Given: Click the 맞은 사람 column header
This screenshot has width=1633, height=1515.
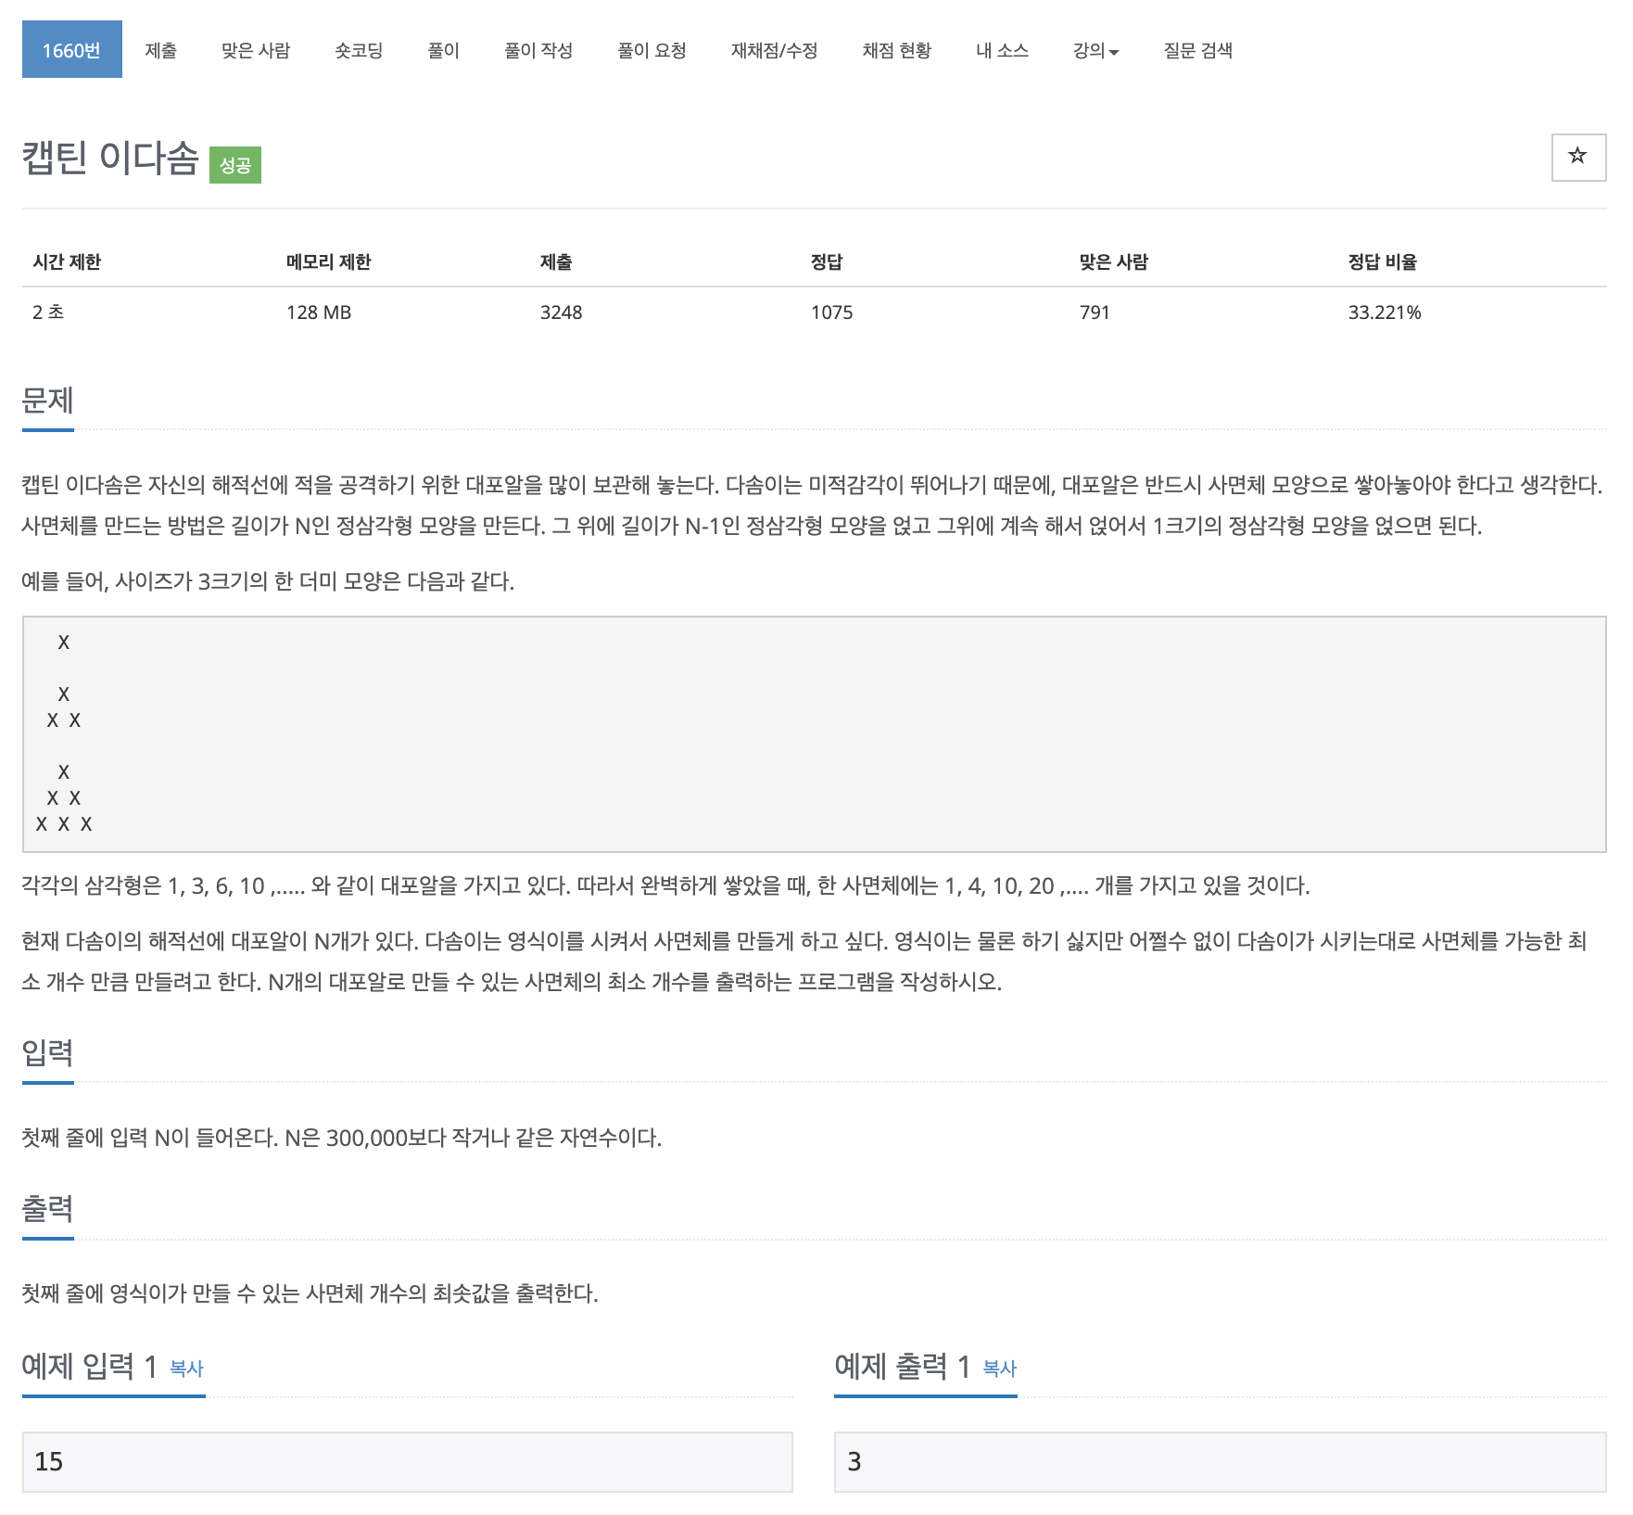Looking at the screenshot, I should click(1113, 262).
